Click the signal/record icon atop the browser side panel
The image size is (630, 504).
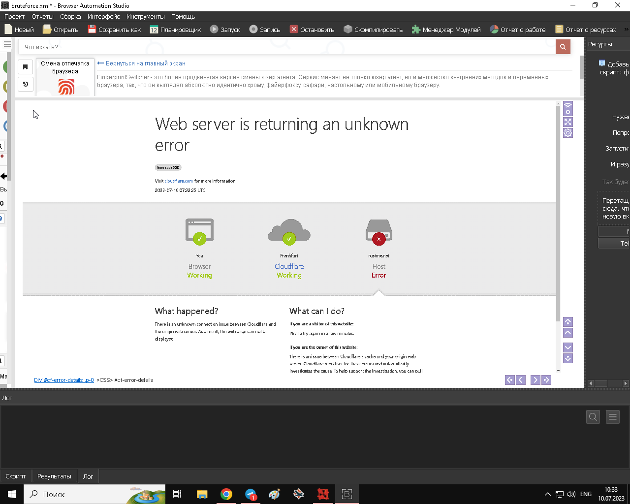click(x=567, y=108)
